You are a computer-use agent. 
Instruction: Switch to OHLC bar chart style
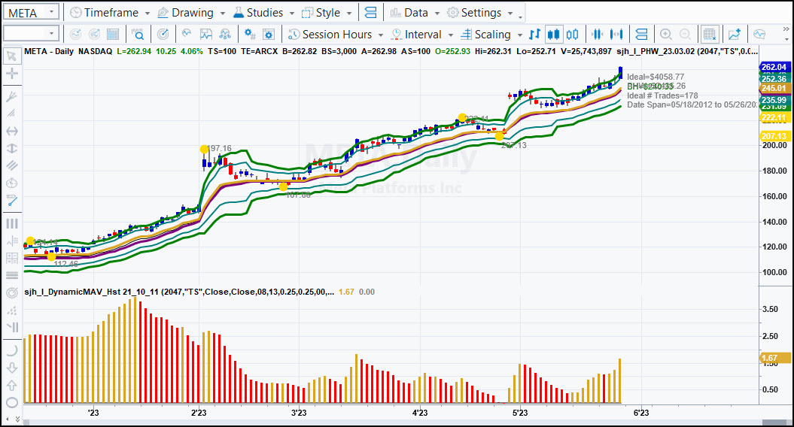[535, 35]
